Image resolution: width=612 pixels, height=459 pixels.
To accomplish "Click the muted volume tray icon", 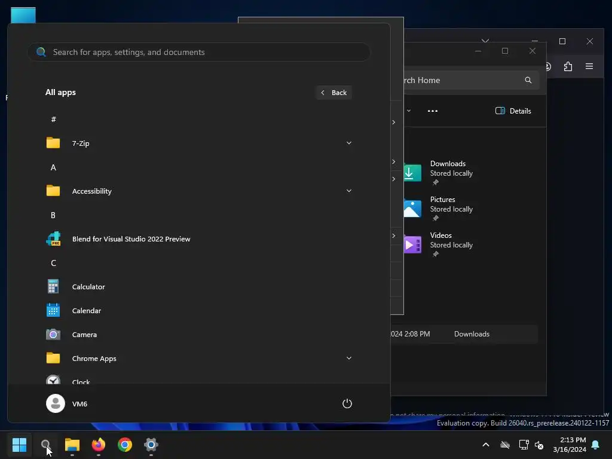I will tap(539, 445).
